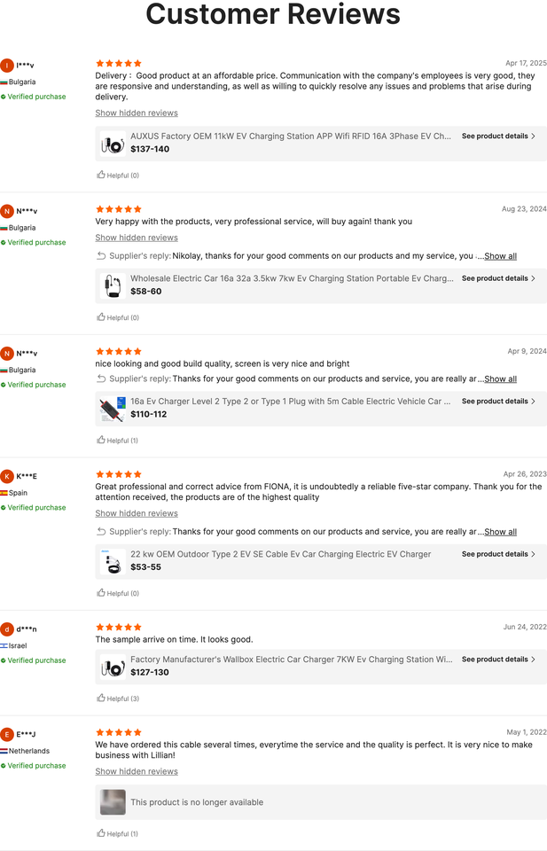Click the E***J reviewer avatar
This screenshot has width=547, height=851.
point(7,734)
